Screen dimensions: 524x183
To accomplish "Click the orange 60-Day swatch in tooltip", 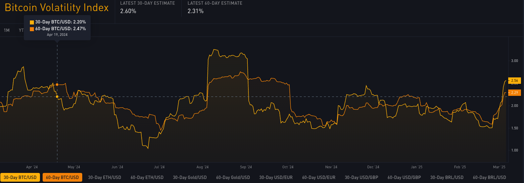I will pyautogui.click(x=32, y=29).
